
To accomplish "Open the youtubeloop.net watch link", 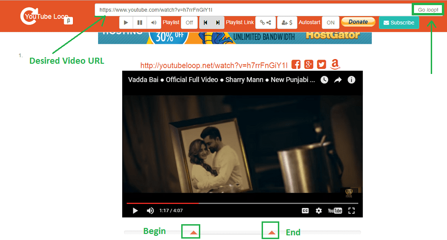I will pyautogui.click(x=214, y=66).
